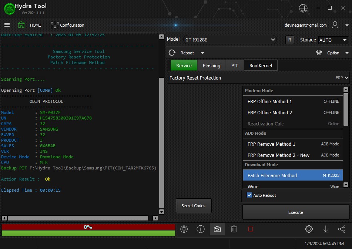This screenshot has height=249, width=352.
Task: Click log scroll down arrow
Action: (x=161, y=212)
